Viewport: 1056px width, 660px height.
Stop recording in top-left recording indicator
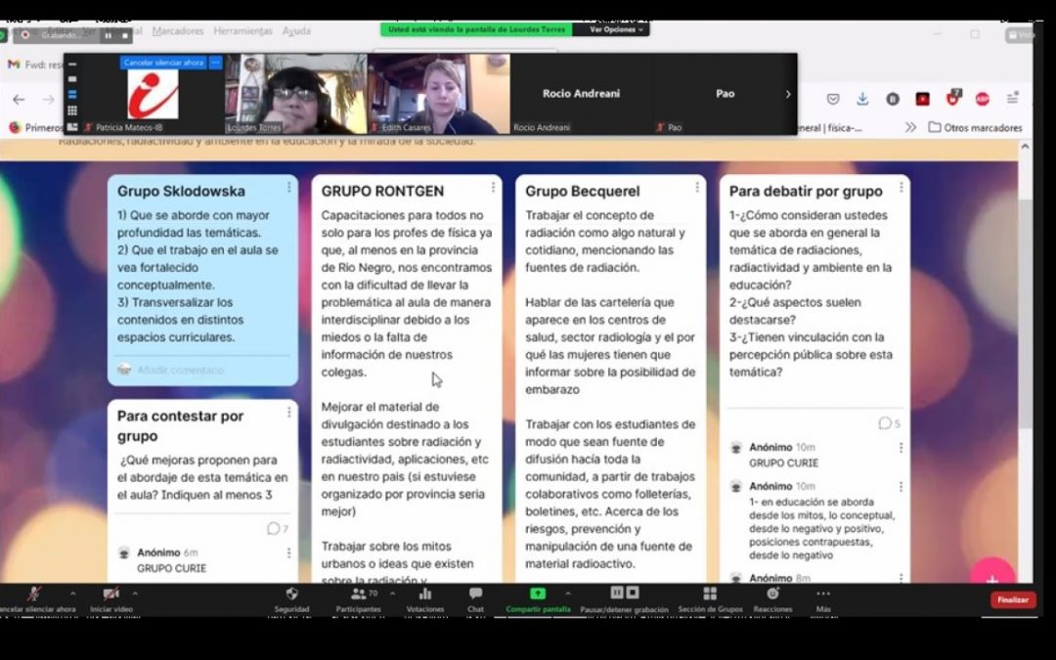click(124, 36)
